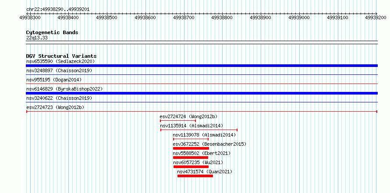
Task: Click the esv2724724 (Wong2012b) label
Action: (188, 116)
